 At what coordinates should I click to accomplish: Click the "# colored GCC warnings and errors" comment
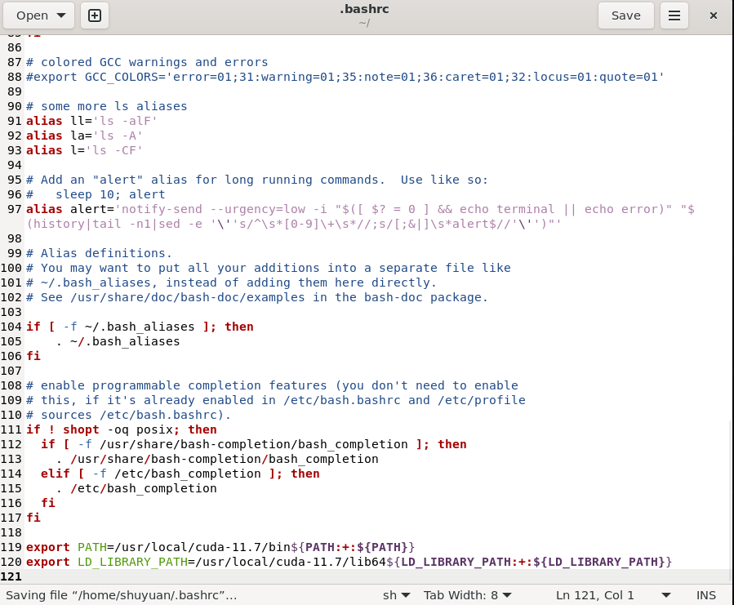point(147,62)
